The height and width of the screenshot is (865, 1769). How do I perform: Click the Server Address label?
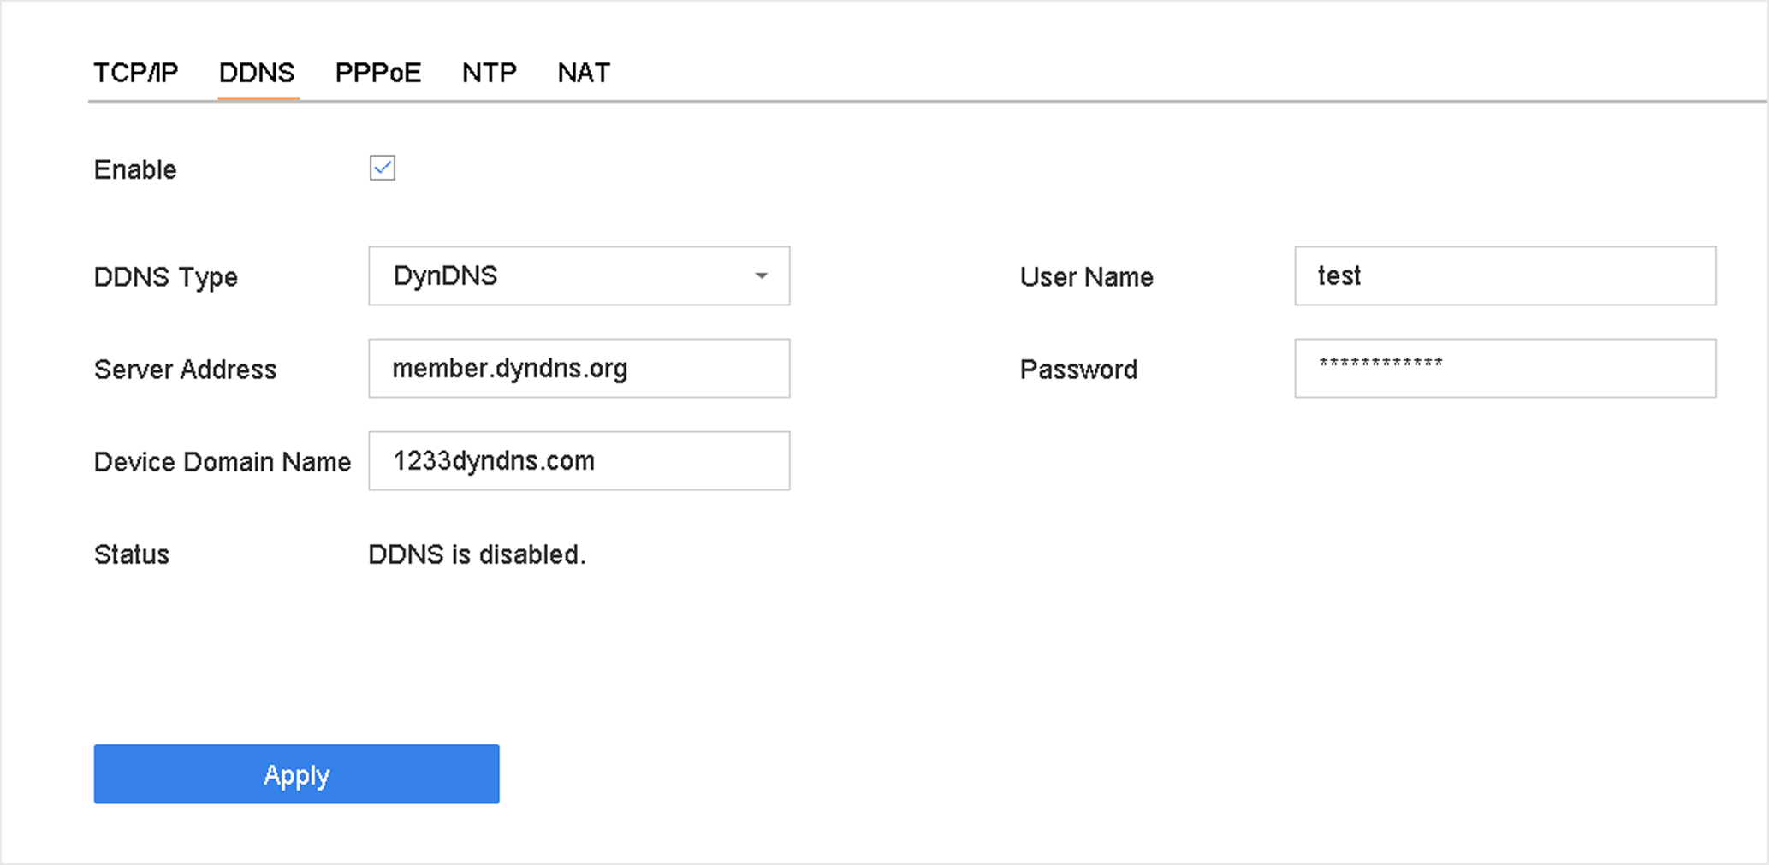click(185, 370)
